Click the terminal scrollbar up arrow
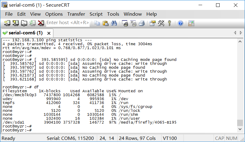 coord(240,42)
